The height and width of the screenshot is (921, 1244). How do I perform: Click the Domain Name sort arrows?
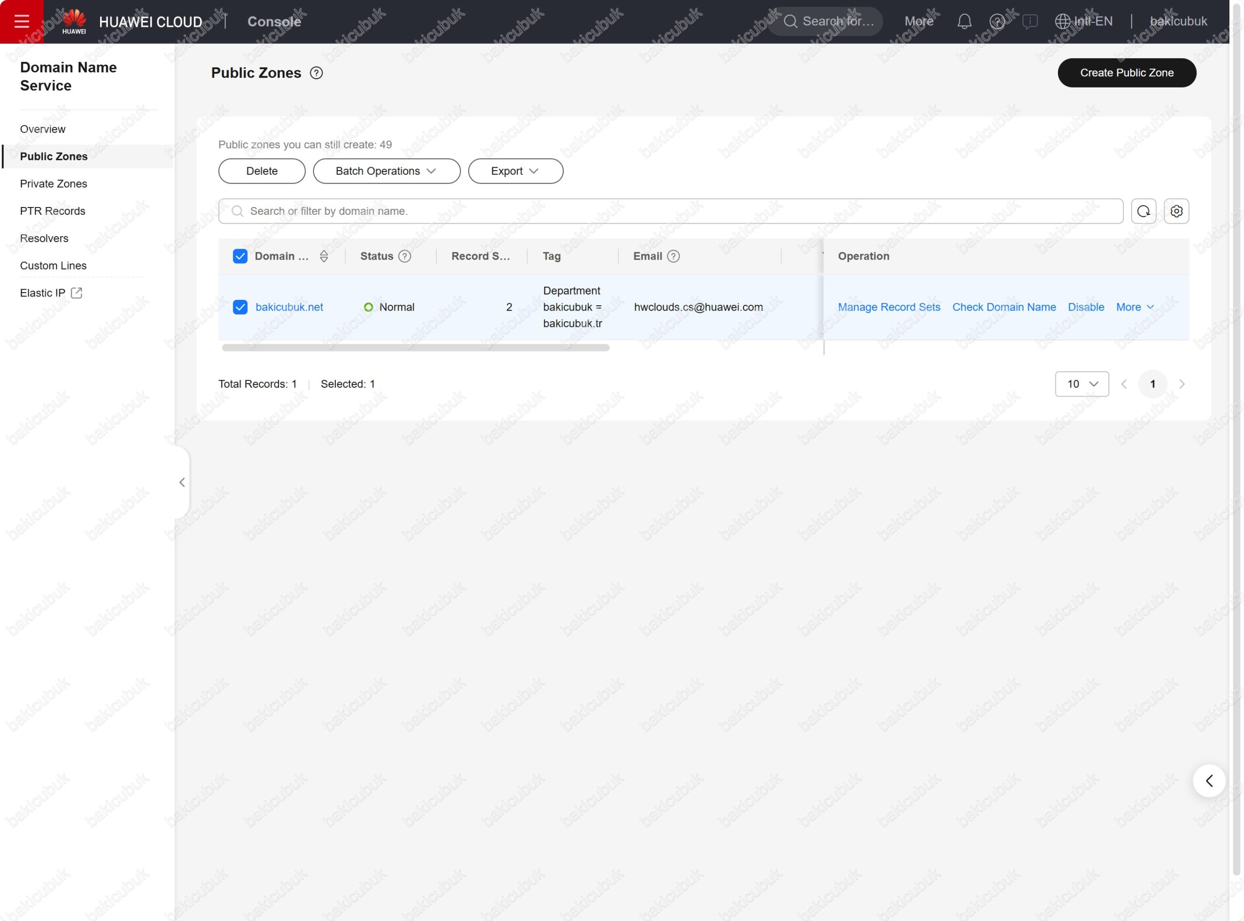pyautogui.click(x=324, y=256)
